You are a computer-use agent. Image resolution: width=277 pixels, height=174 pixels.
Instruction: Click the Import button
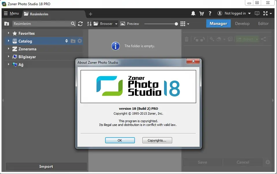coord(46,166)
